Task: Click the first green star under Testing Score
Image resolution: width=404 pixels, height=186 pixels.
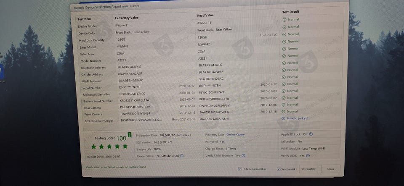Action: tap(93, 147)
